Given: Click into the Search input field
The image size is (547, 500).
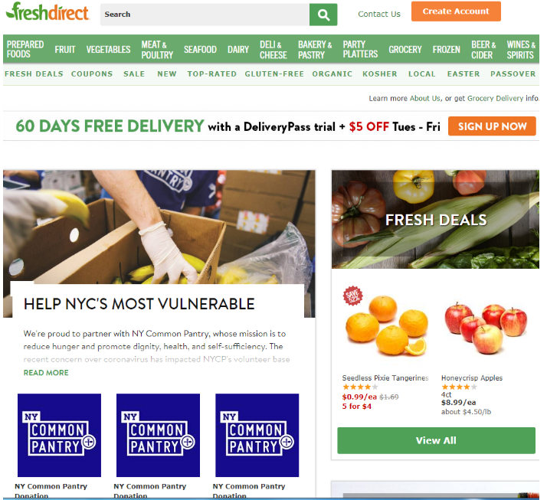Looking at the screenshot, I should click(205, 15).
